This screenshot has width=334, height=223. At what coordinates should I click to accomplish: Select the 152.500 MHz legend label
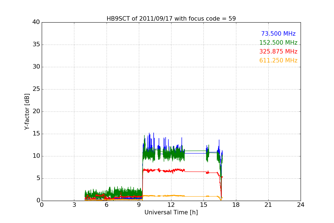278,43
